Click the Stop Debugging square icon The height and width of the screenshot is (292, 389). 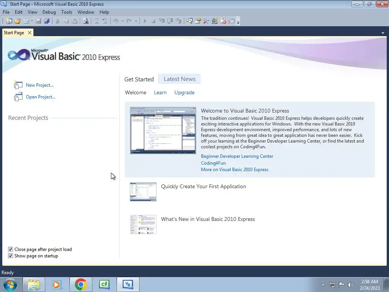click(153, 21)
